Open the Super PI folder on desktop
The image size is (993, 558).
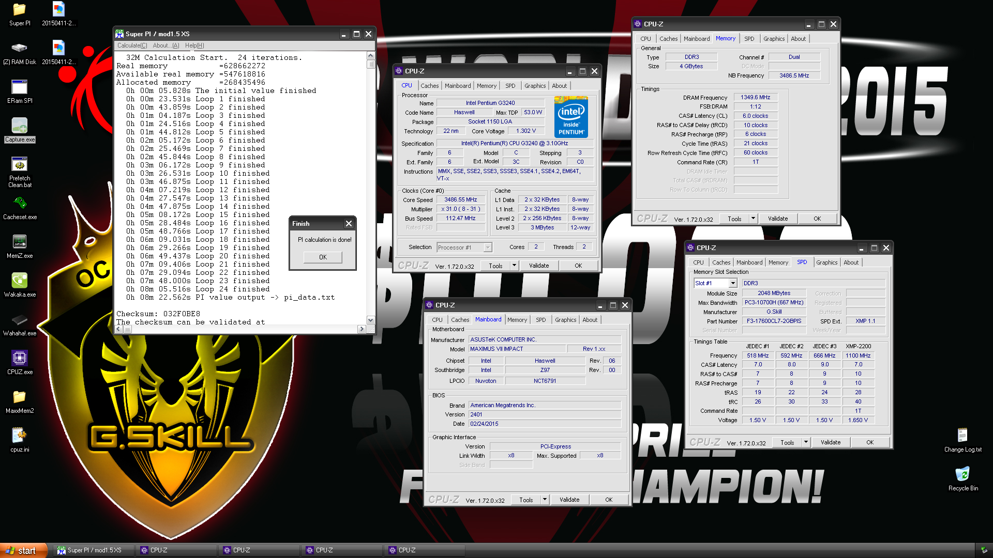click(x=20, y=14)
